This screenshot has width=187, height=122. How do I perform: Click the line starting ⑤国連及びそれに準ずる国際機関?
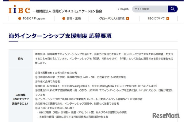pyautogui.click(x=104, y=93)
